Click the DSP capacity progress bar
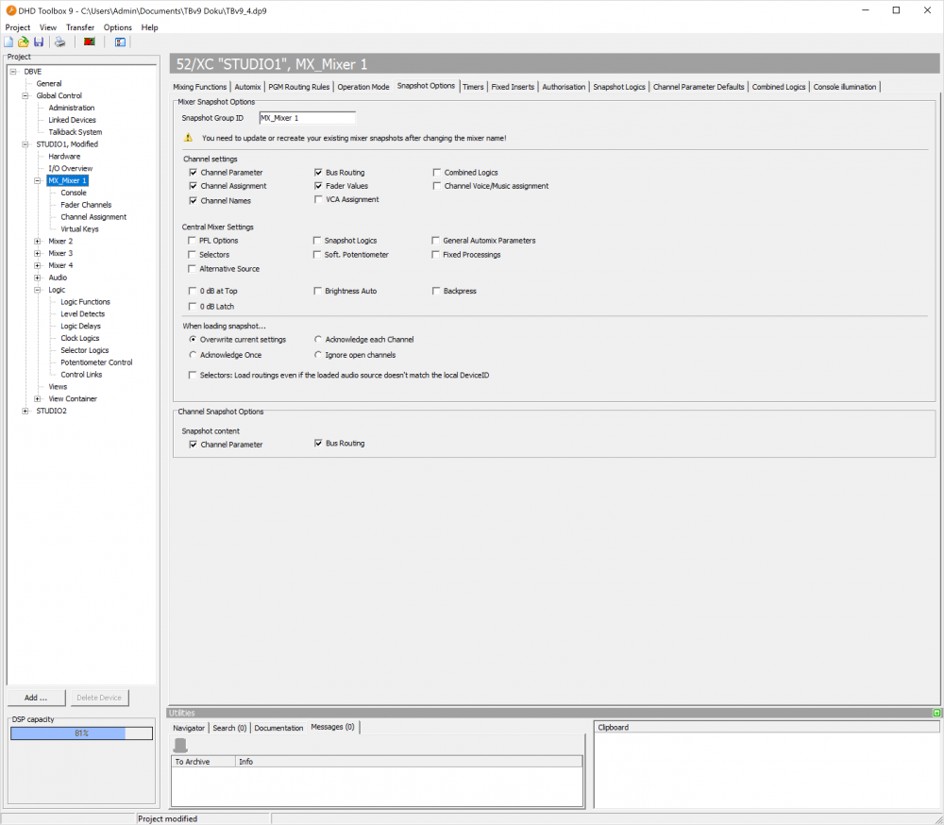 pyautogui.click(x=80, y=732)
